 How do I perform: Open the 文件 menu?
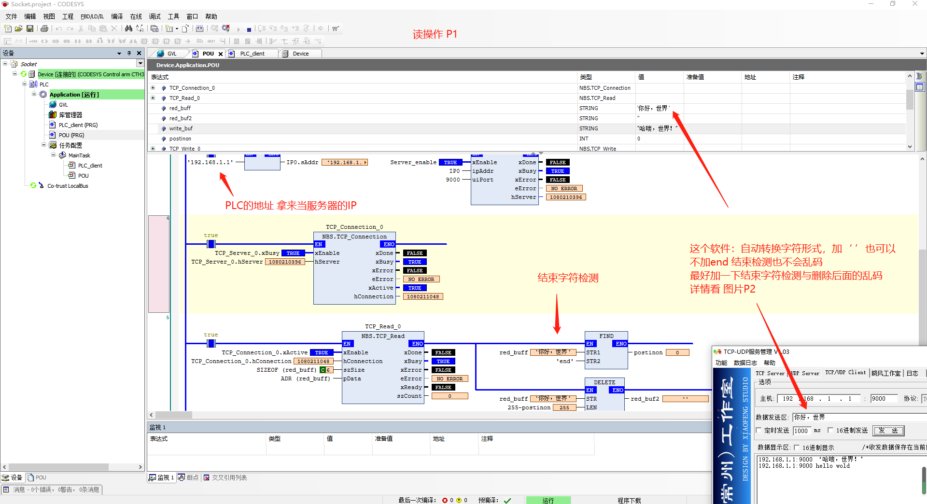click(x=12, y=16)
